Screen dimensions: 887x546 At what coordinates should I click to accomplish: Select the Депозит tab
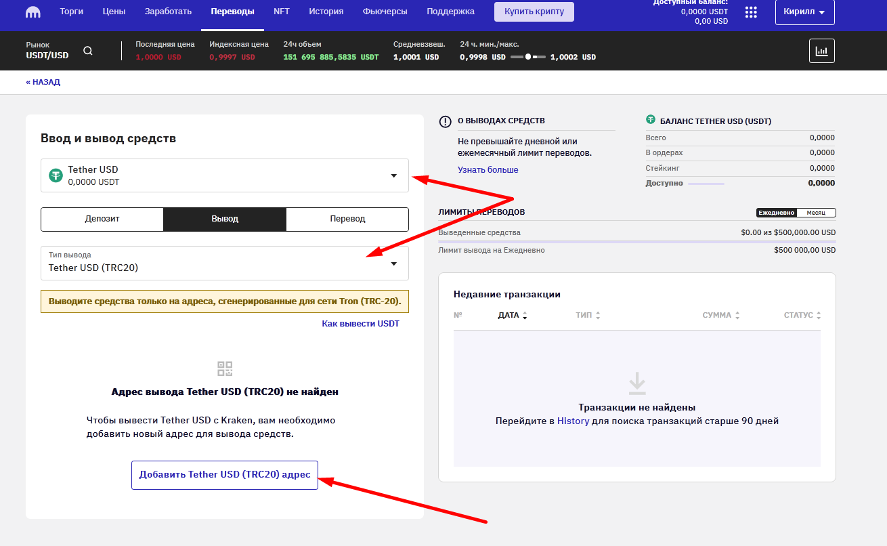coord(102,219)
